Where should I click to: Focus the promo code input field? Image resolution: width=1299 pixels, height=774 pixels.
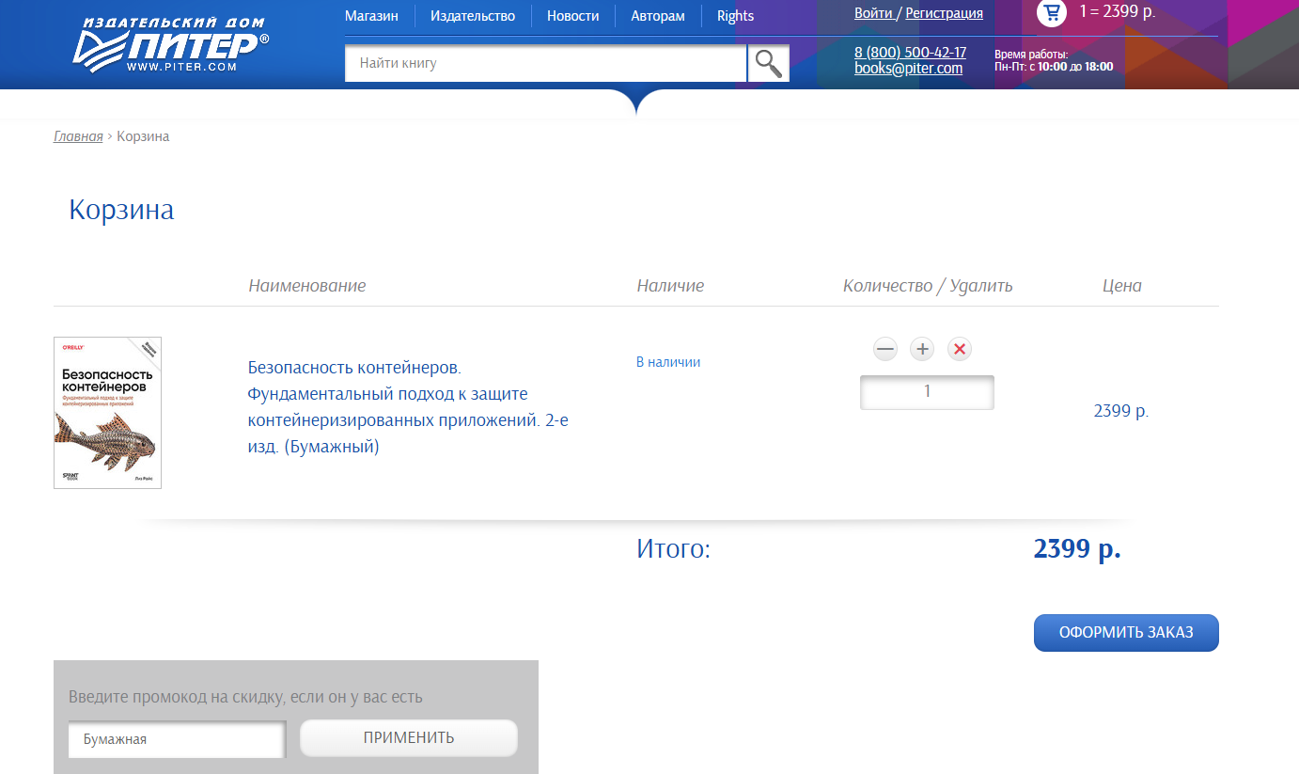tap(177, 739)
